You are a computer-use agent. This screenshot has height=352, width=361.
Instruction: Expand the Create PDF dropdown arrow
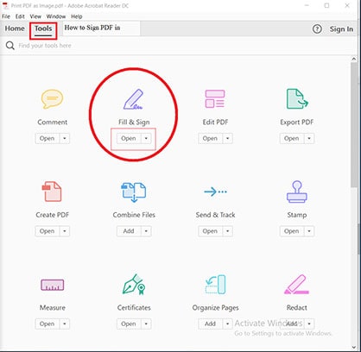point(65,231)
